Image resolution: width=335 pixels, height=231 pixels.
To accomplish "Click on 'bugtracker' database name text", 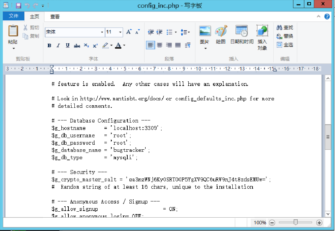I will coord(128,150).
